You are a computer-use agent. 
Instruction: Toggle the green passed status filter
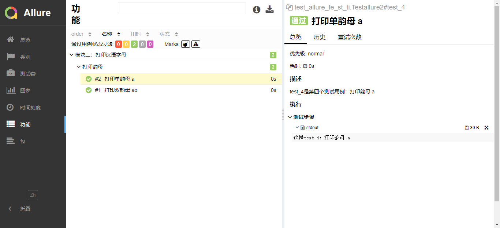[x=135, y=44]
